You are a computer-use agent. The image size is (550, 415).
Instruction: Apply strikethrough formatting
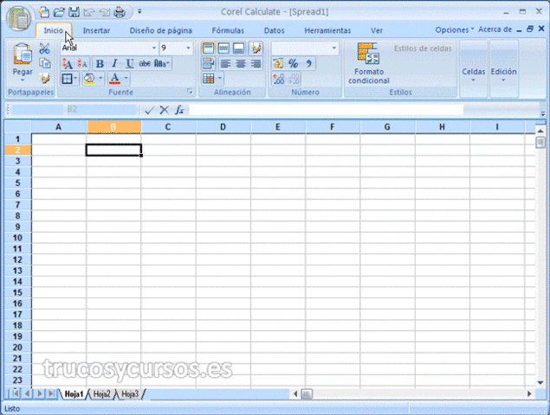145,63
